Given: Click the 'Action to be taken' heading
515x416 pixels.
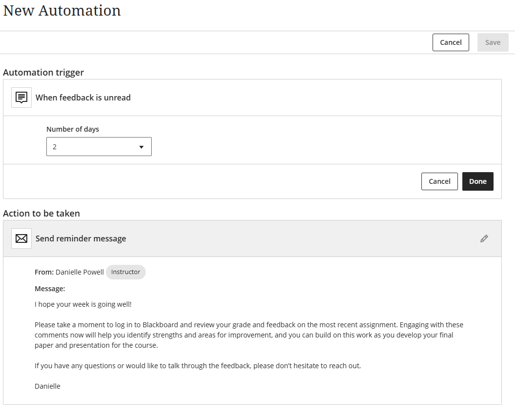Looking at the screenshot, I should [41, 214].
